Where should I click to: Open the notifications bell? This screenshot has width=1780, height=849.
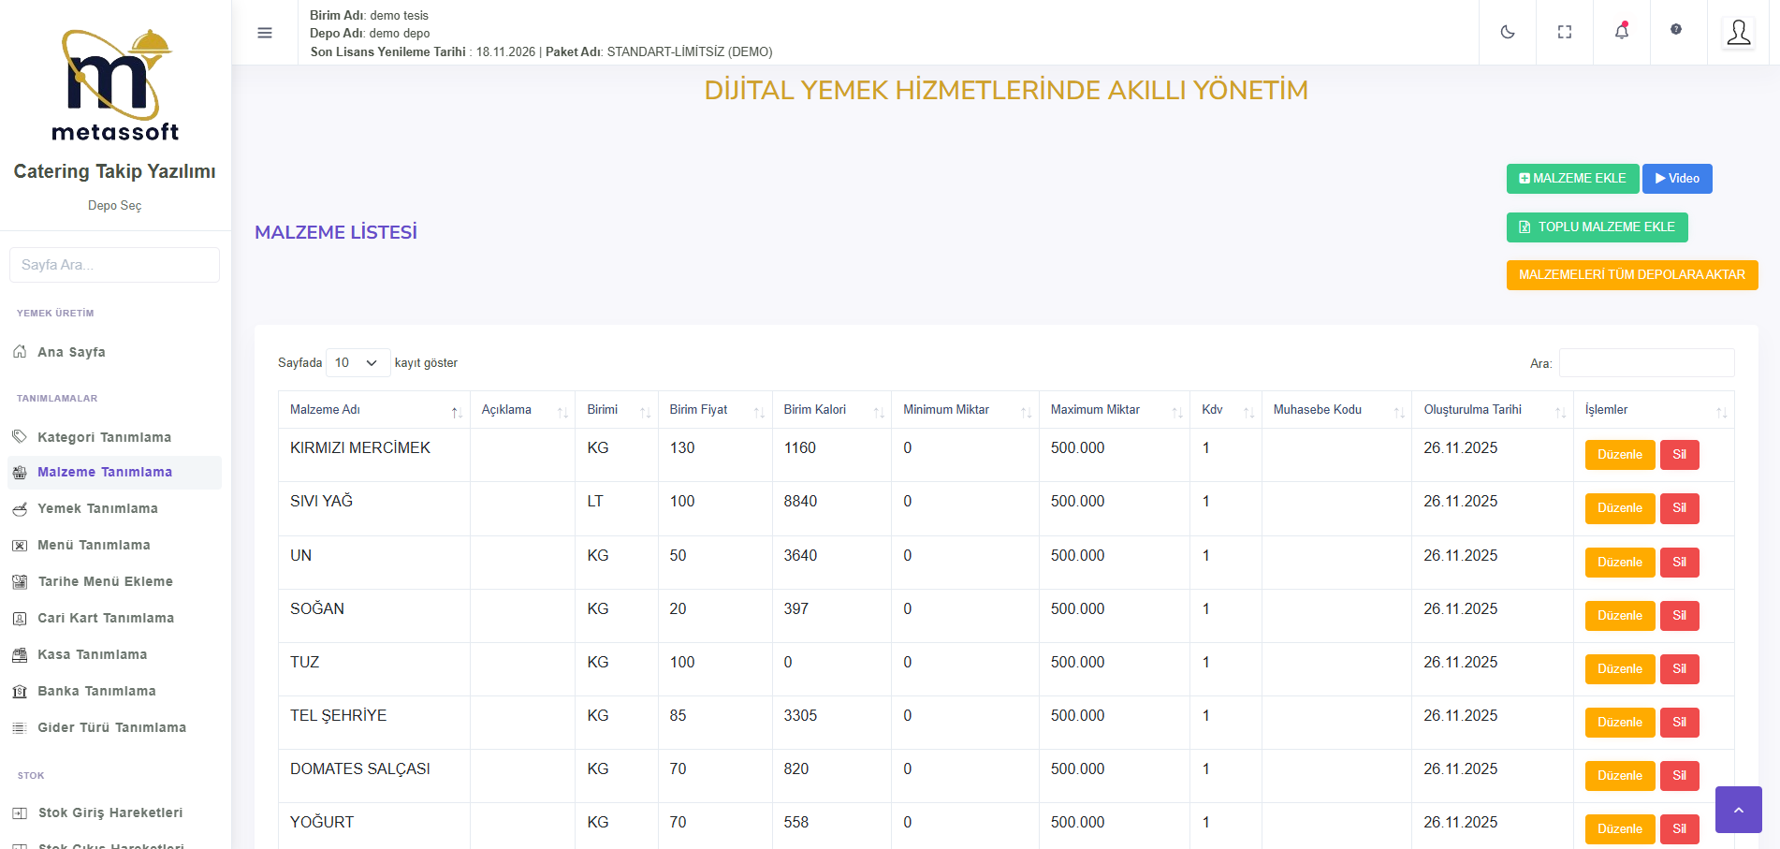[x=1621, y=32]
